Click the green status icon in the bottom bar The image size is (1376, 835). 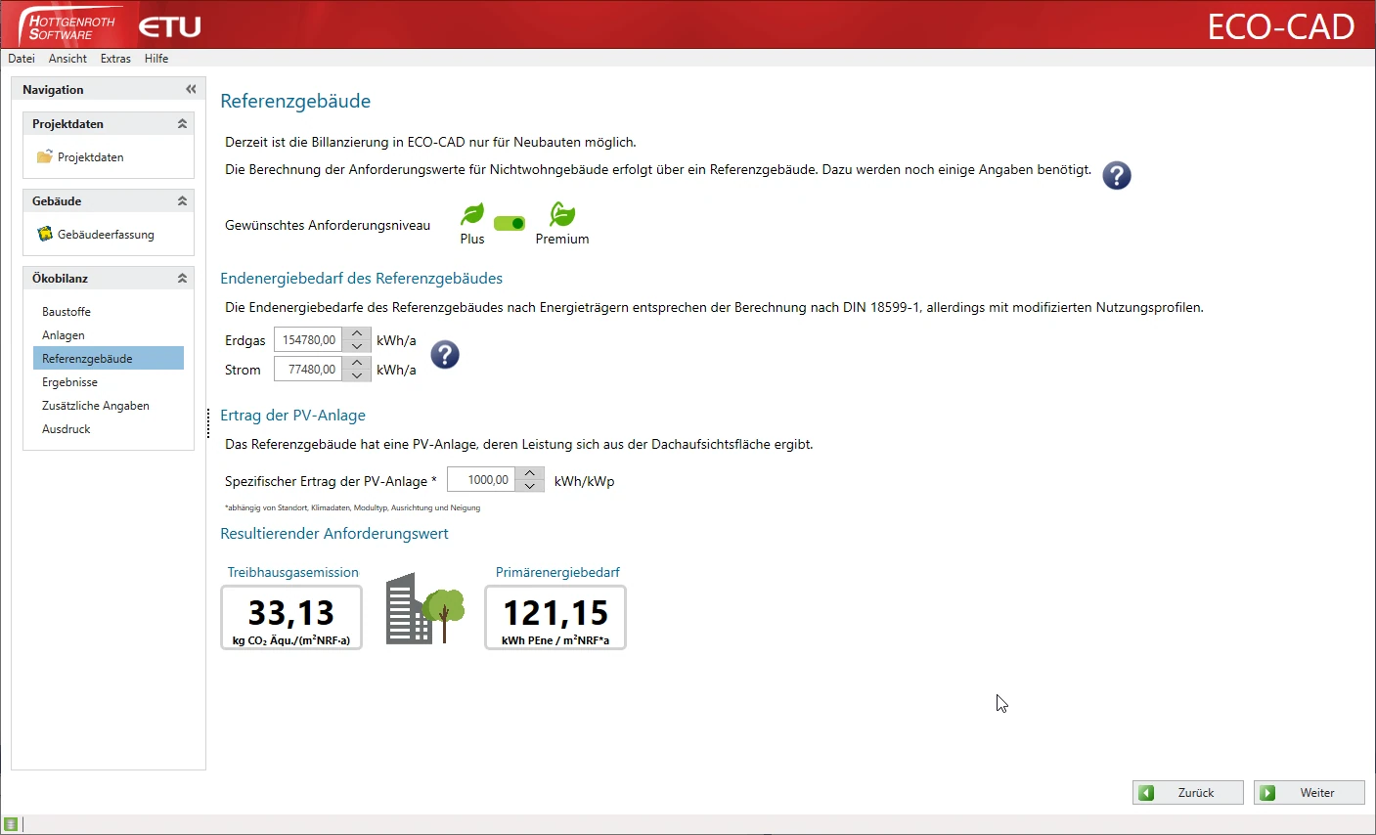pyautogui.click(x=11, y=824)
